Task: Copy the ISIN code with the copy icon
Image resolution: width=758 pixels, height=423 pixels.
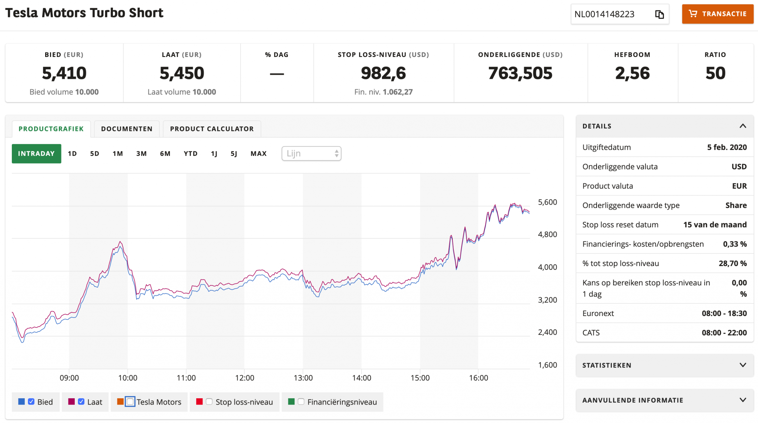Action: [659, 14]
